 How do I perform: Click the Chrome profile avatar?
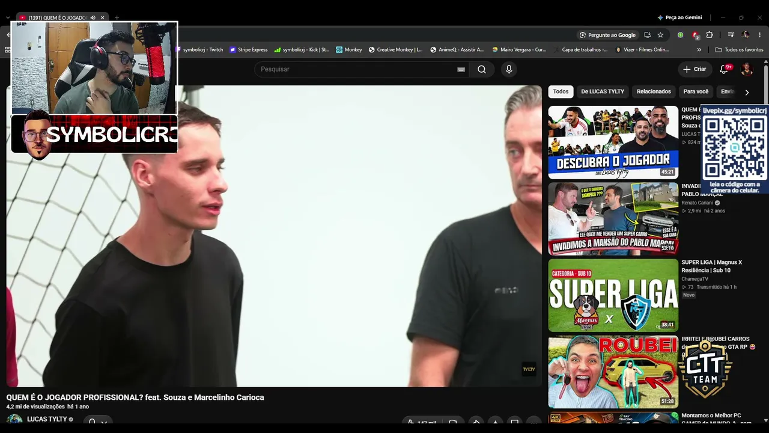746,35
